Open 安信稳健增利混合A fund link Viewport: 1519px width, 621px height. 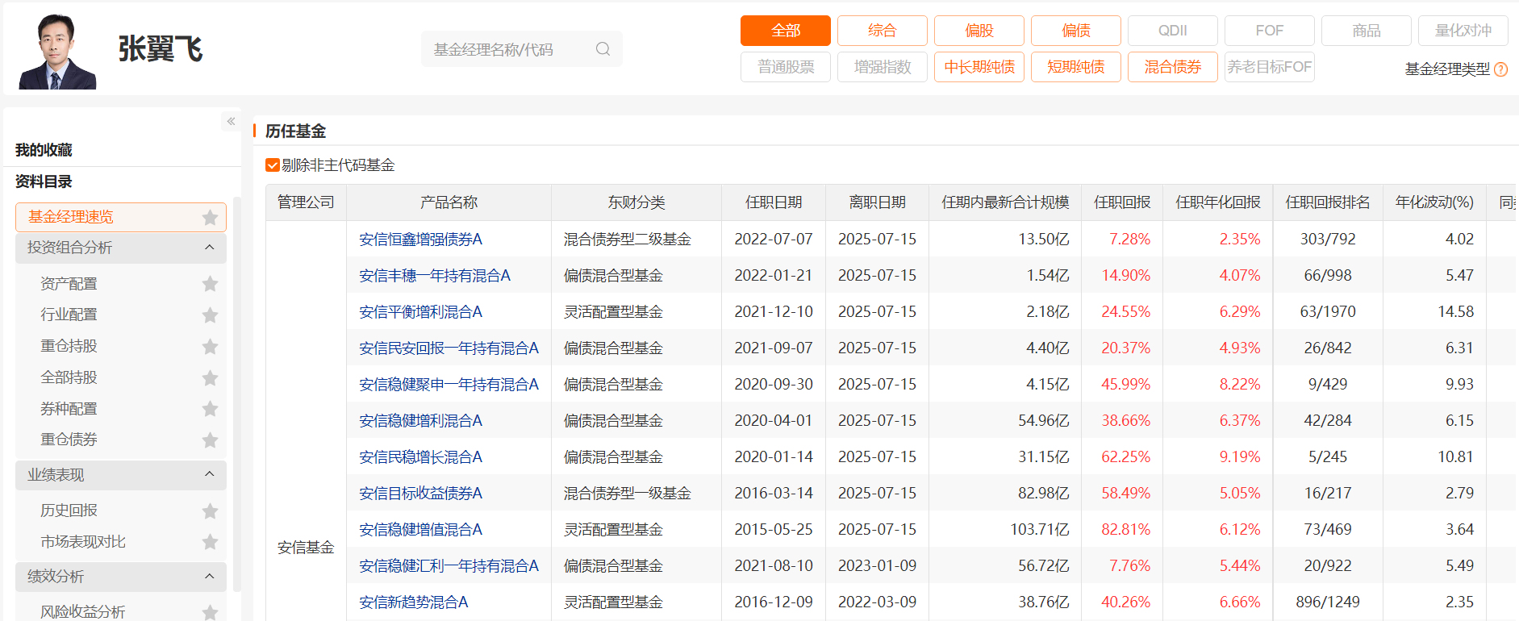(x=420, y=421)
